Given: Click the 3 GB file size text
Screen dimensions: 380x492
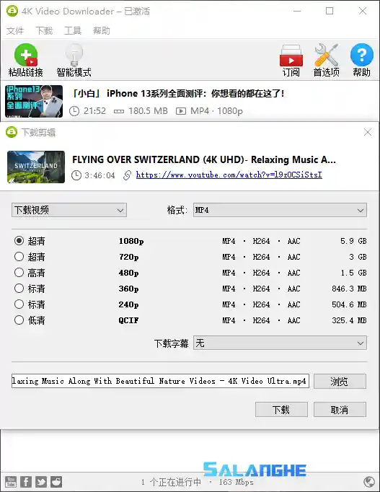Looking at the screenshot, I should [358, 257].
